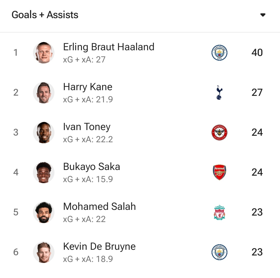
Task: Click the Goals + Assists stat title
Action: (45, 15)
